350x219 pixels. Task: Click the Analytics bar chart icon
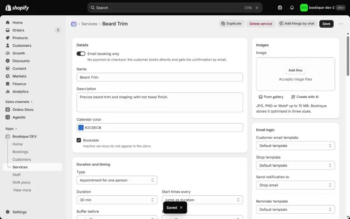click(x=8, y=92)
